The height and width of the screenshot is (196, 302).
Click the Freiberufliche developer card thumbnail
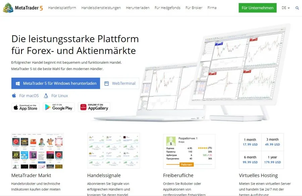(x=189, y=151)
